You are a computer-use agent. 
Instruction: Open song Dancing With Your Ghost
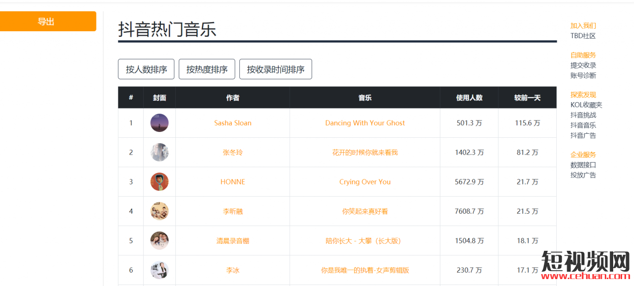365,123
